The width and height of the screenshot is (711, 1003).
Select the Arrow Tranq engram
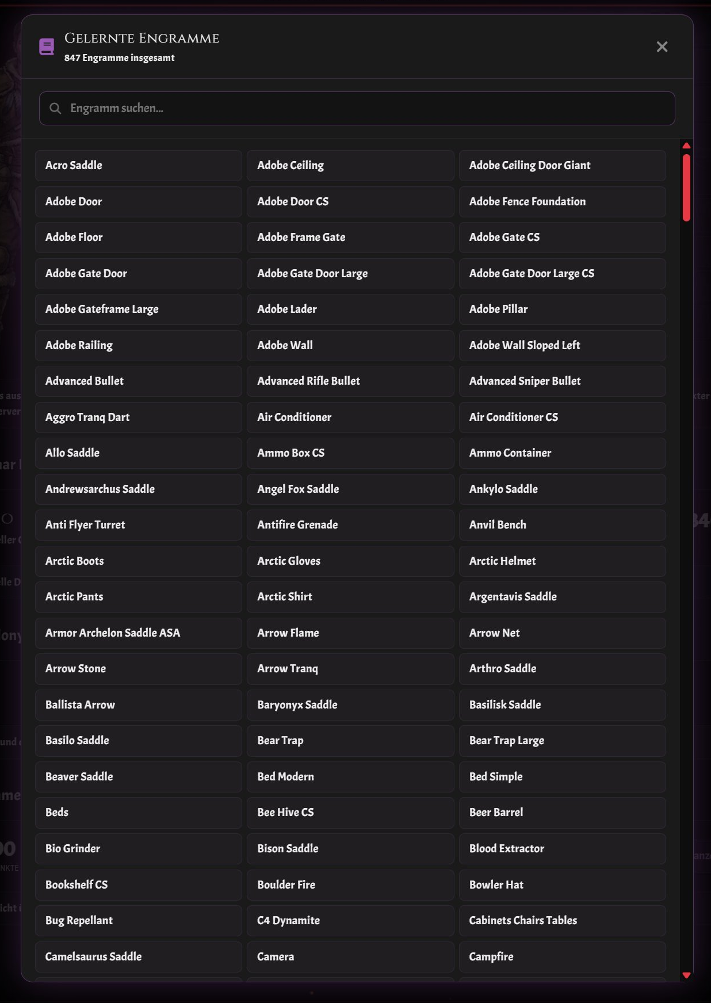(350, 669)
